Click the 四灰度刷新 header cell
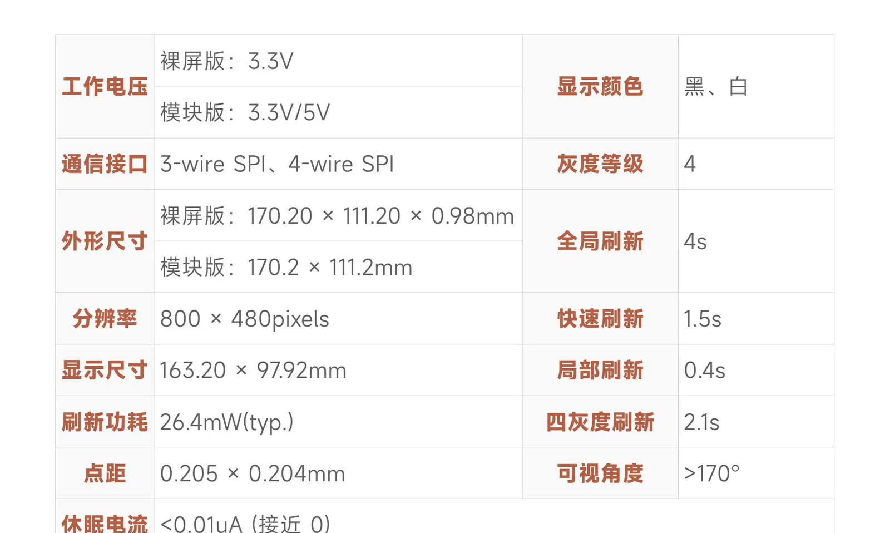This screenshot has width=890, height=533. (600, 422)
